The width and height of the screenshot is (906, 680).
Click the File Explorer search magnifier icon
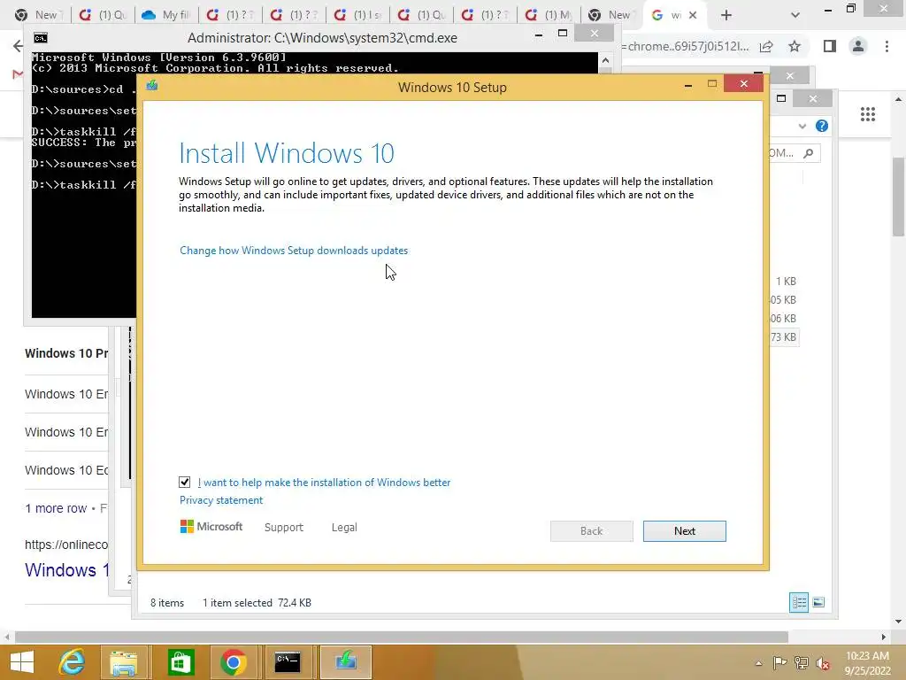click(809, 153)
